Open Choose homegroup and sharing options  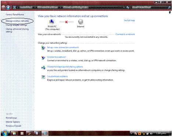[65, 67]
